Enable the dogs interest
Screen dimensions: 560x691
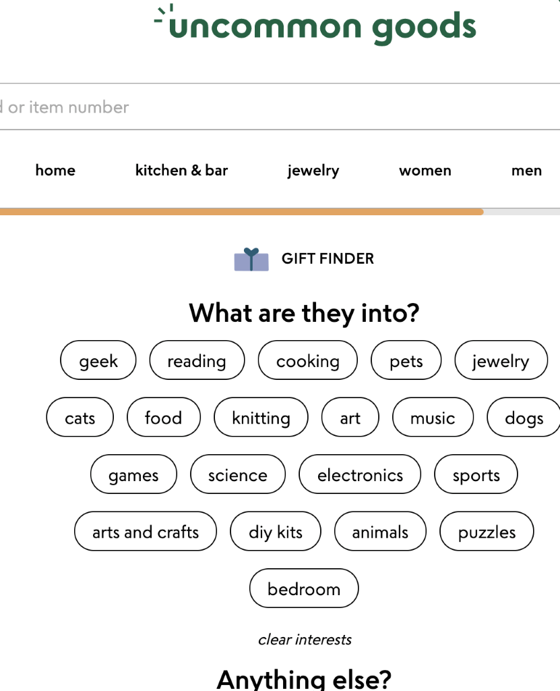coord(523,417)
